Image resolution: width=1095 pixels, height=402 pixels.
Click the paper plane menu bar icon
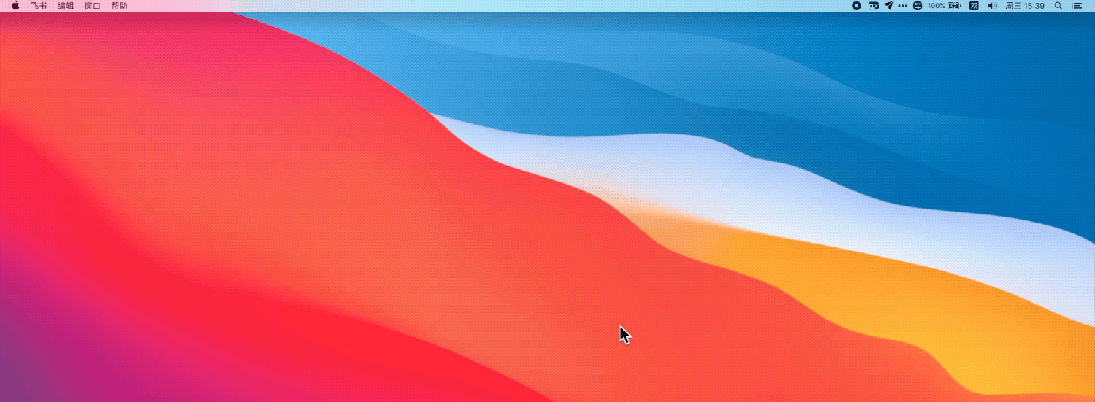[x=888, y=6]
